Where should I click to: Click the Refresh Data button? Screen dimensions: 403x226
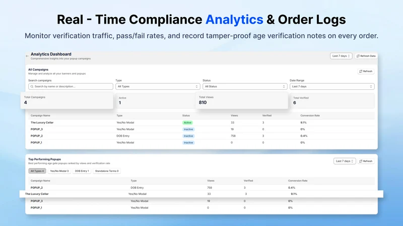(366, 56)
